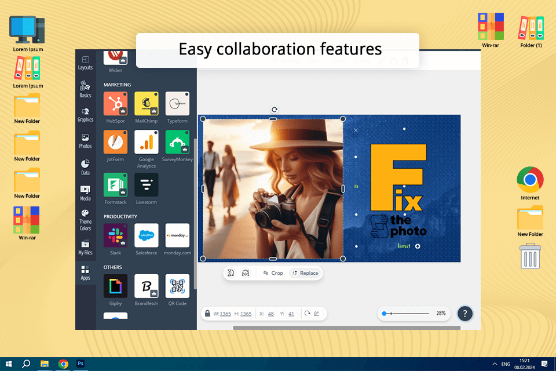Open the My Files panel
Image resolution: width=556 pixels, height=371 pixels.
point(86,248)
